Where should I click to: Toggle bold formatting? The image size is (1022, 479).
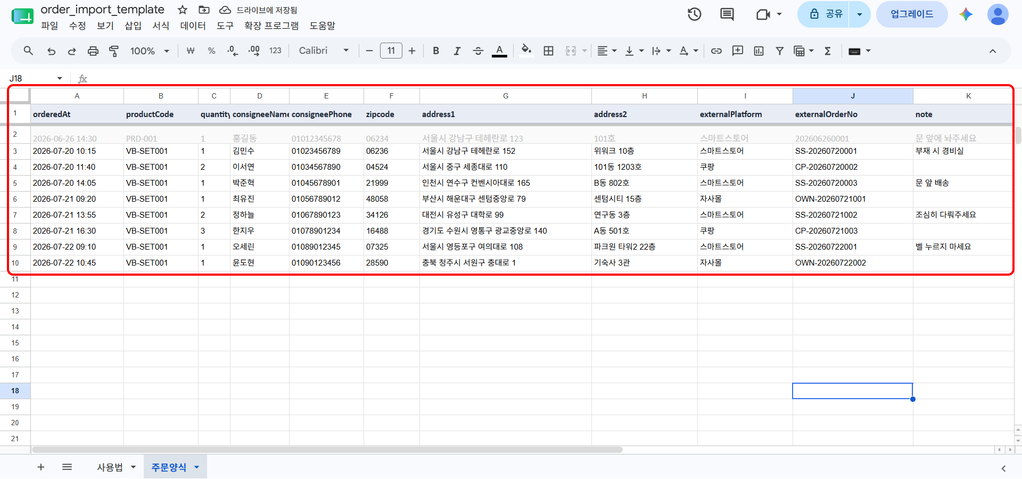click(x=436, y=51)
